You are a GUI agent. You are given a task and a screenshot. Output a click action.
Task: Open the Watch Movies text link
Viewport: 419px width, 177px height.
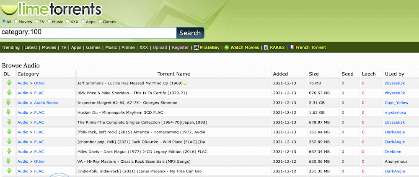(x=245, y=47)
